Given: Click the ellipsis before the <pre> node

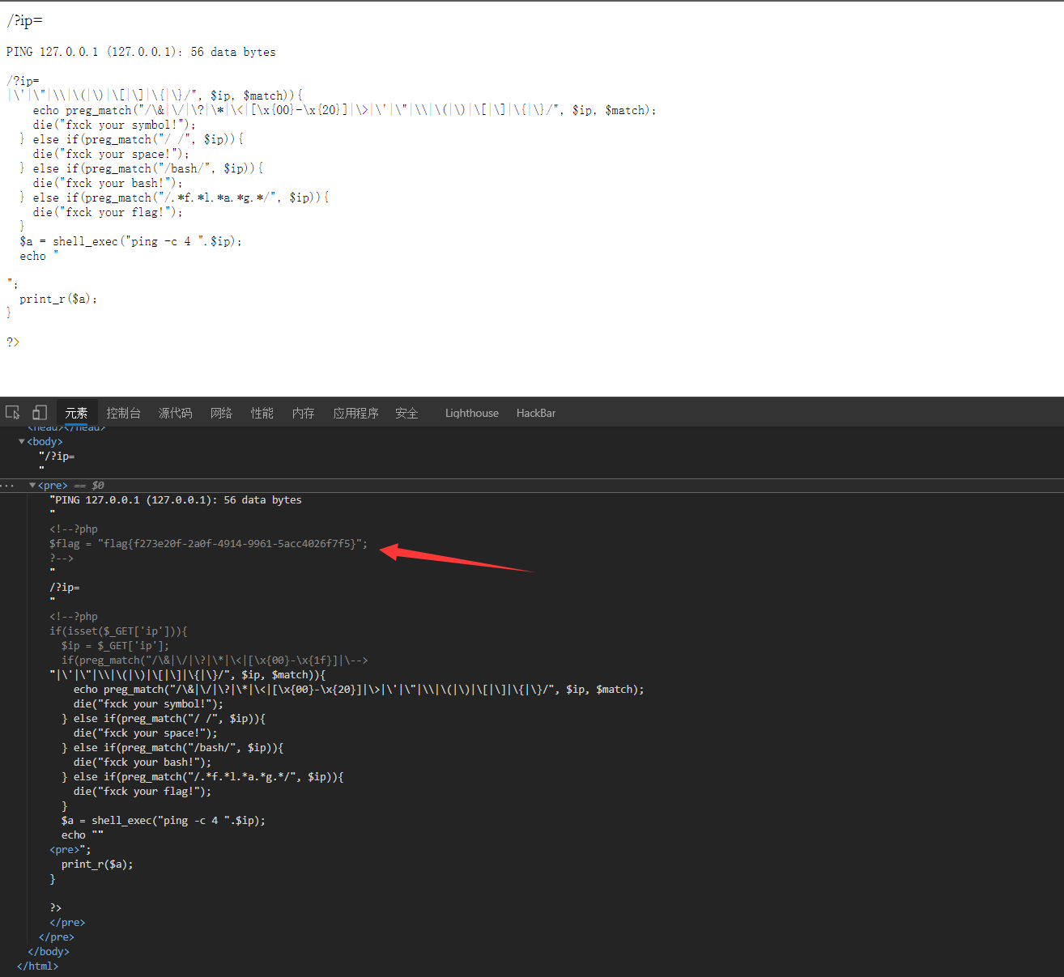Looking at the screenshot, I should point(8,485).
